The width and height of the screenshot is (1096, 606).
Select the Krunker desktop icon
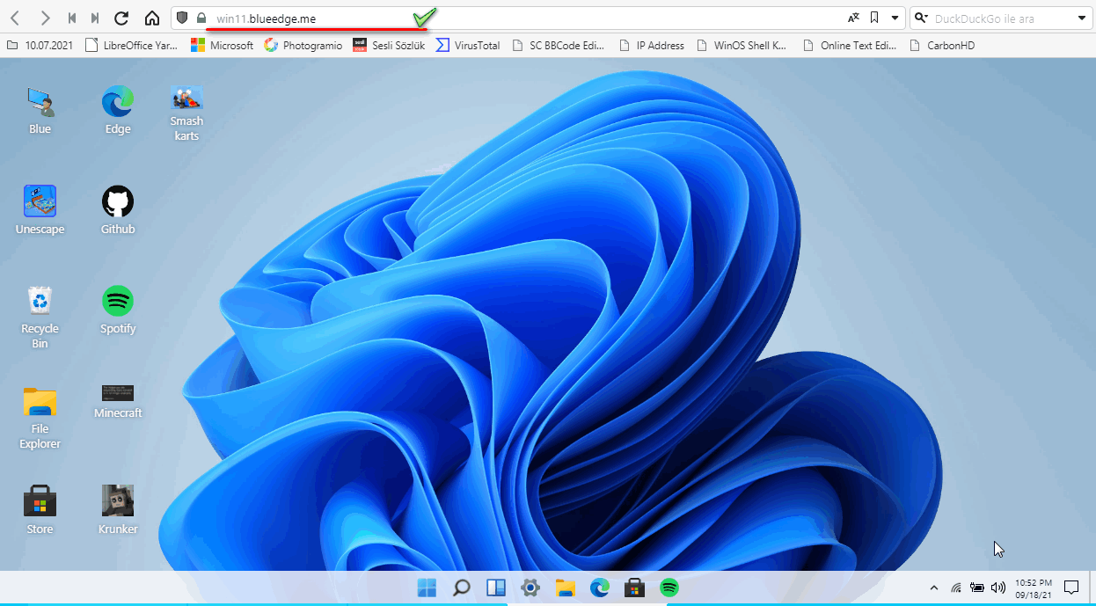118,510
